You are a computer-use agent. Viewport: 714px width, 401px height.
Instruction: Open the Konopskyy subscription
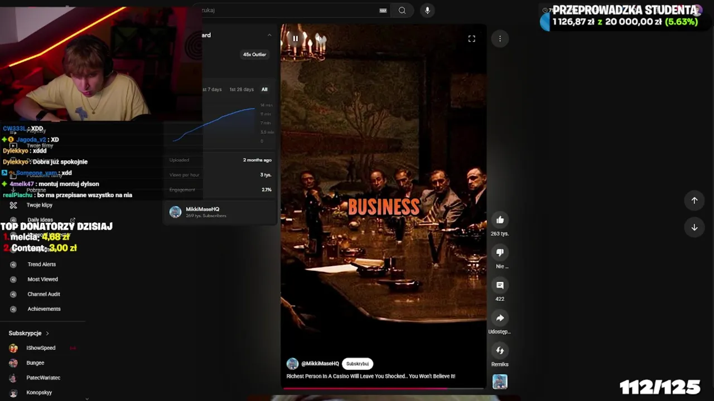point(39,393)
